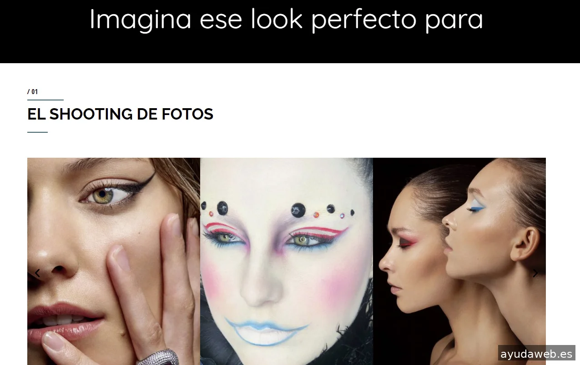
Task: Open the winged eyeliner close-up photo
Action: pos(114,261)
